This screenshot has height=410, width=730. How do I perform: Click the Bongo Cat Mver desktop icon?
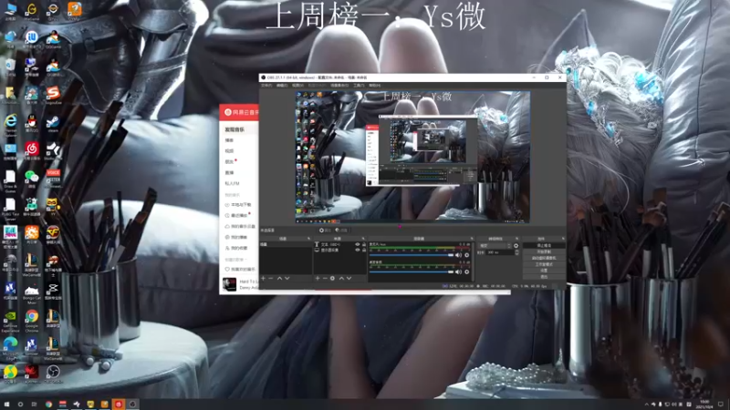(x=32, y=292)
